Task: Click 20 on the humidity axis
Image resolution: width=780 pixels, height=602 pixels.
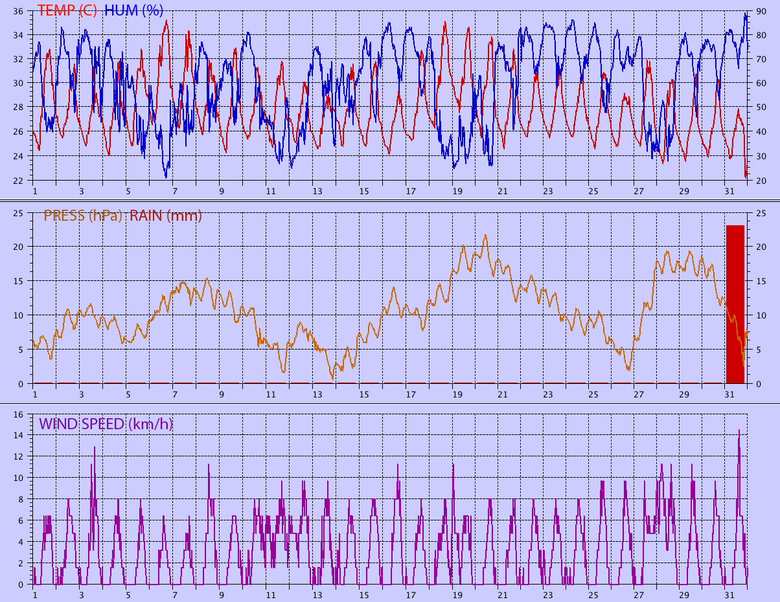Action: [761, 181]
